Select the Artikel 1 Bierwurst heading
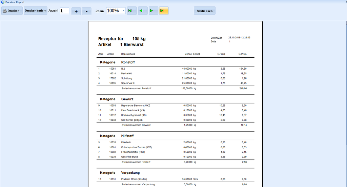The height and width of the screenshot is (187, 347). click(x=121, y=44)
